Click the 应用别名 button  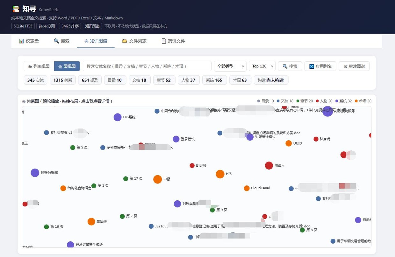320,66
